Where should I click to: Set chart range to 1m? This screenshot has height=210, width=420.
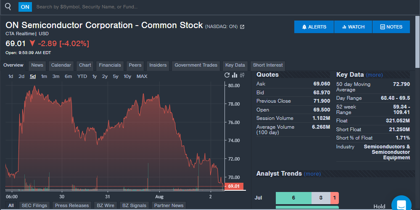pos(44,76)
